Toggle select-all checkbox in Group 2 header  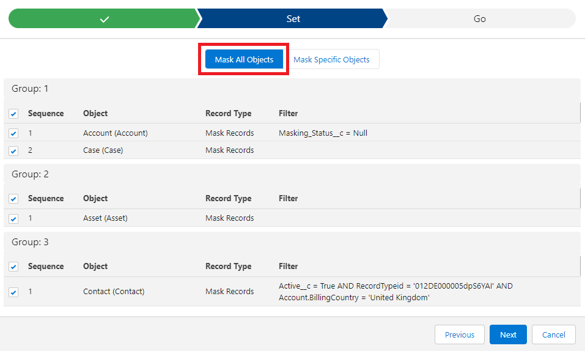14,199
